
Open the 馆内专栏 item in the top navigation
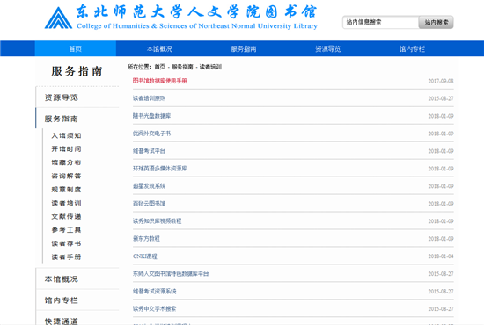(412, 48)
